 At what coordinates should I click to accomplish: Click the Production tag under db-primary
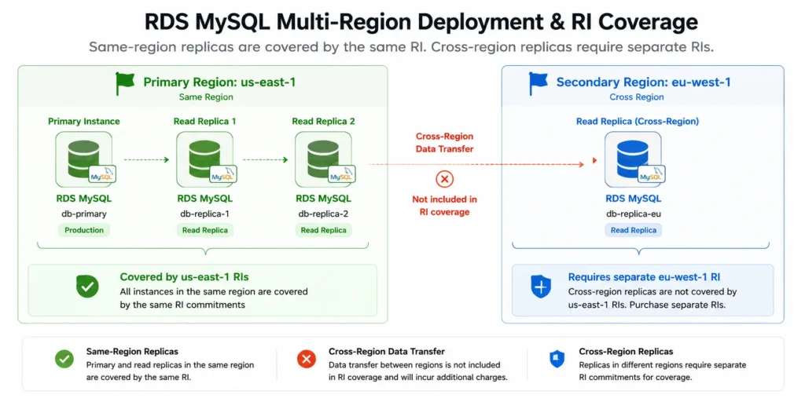[x=84, y=230]
